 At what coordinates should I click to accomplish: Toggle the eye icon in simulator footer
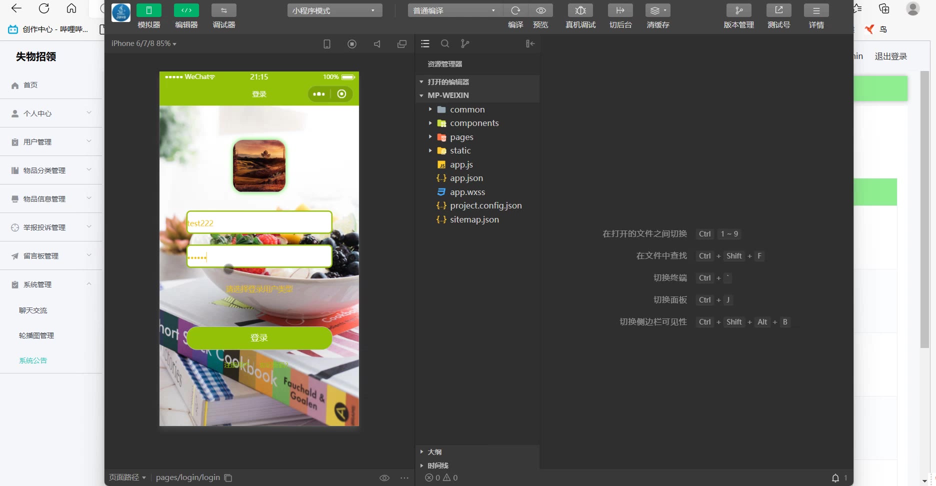point(384,478)
